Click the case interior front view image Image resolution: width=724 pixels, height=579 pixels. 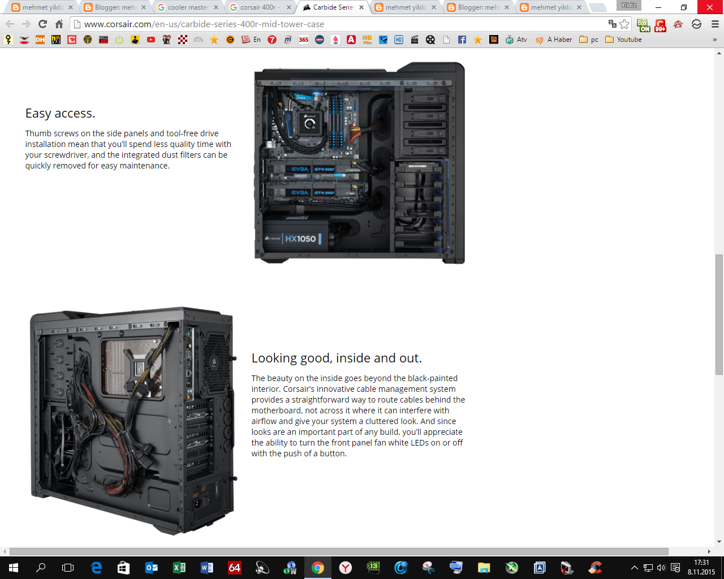(x=360, y=163)
